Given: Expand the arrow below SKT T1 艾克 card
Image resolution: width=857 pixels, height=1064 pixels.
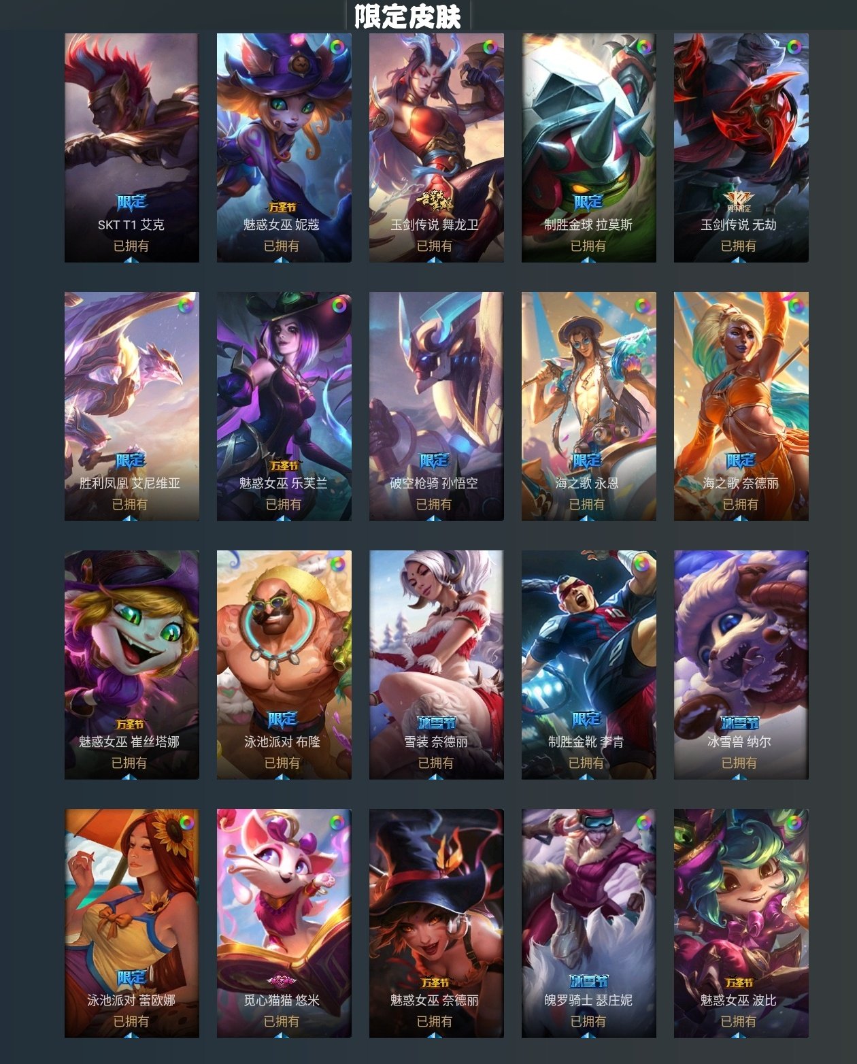Looking at the screenshot, I should click(131, 259).
